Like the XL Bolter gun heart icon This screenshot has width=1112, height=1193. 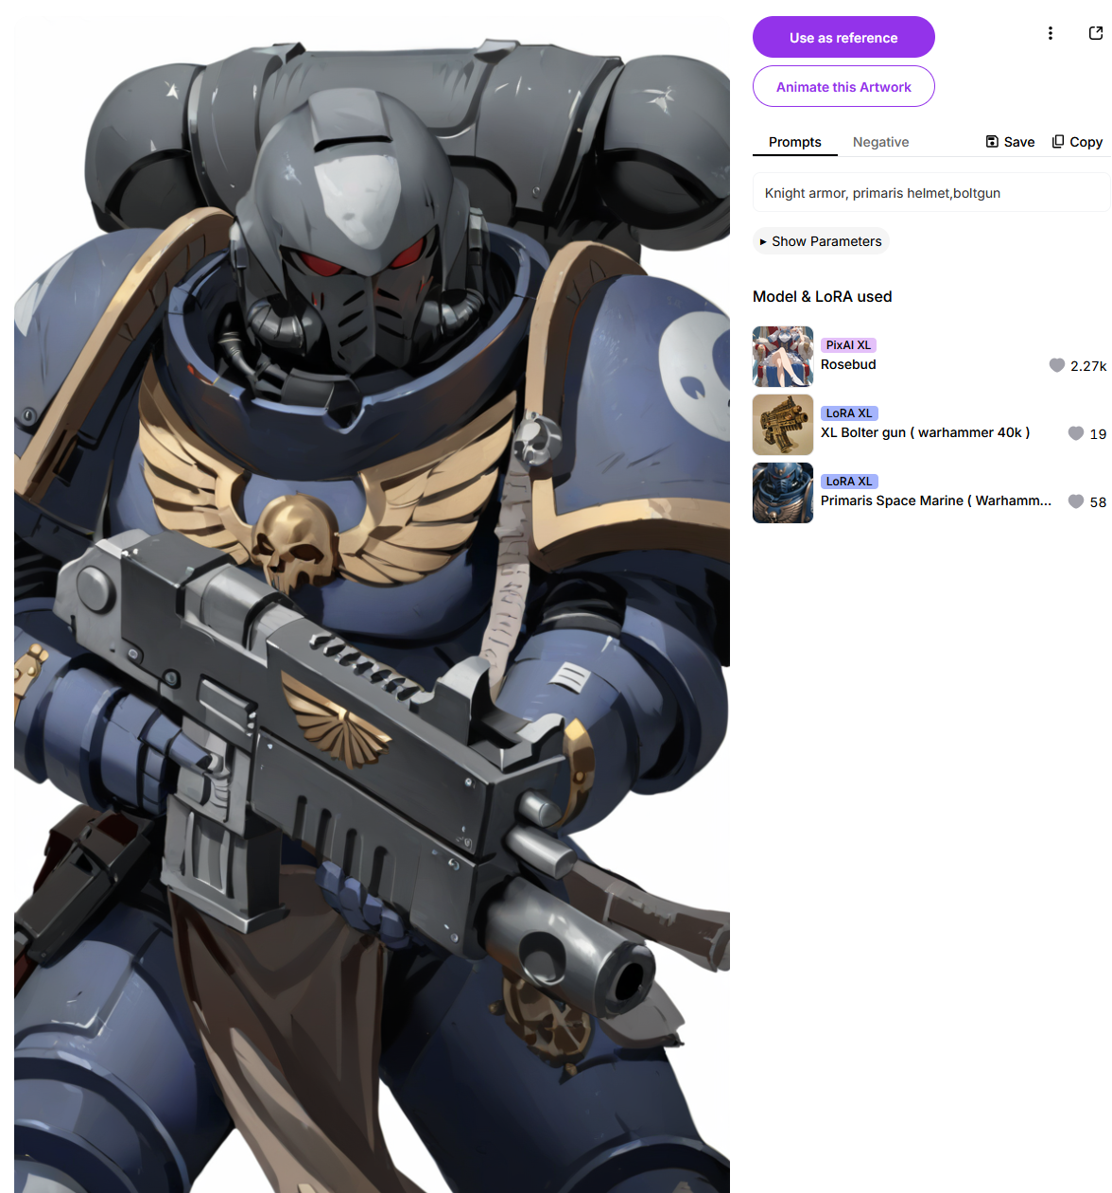(1076, 433)
